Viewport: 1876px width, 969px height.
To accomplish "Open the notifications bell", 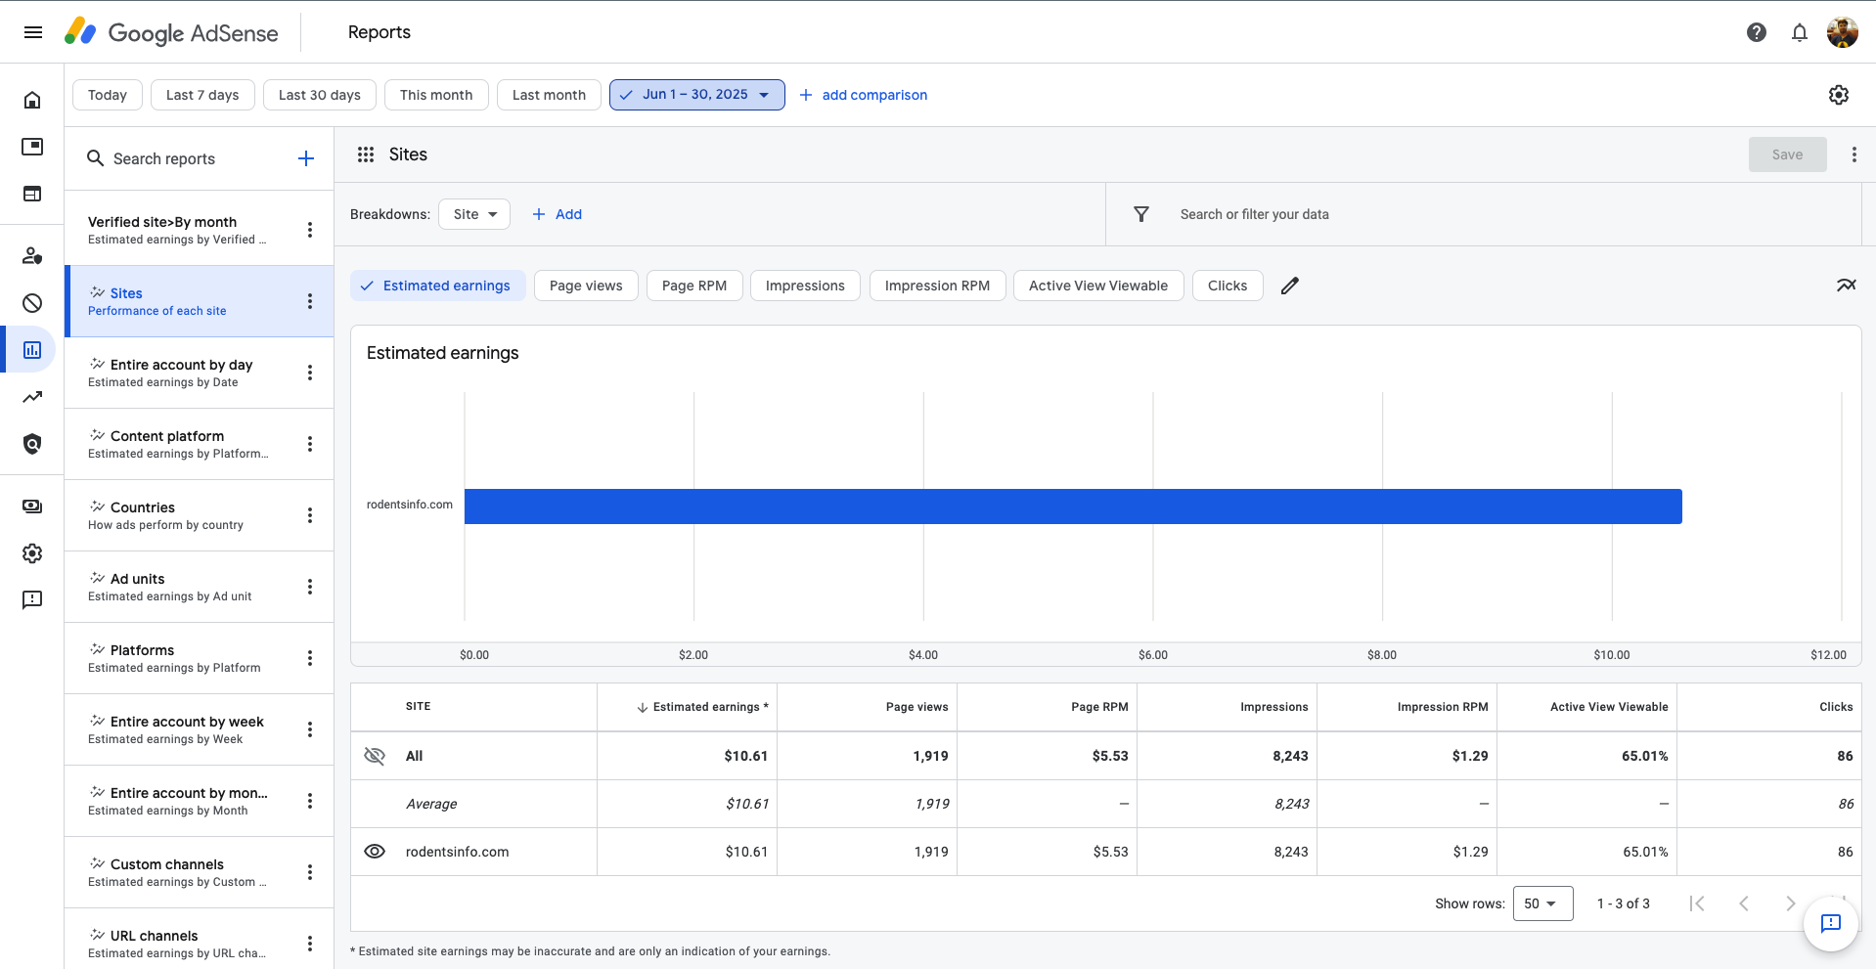I will coord(1800,32).
